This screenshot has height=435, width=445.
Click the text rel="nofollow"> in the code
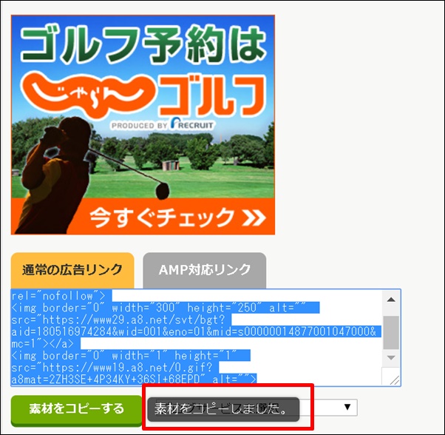click(58, 296)
